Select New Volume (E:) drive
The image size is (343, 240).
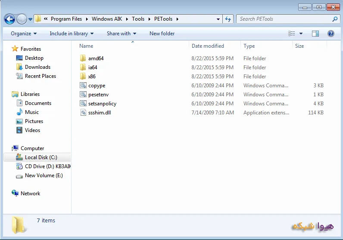click(x=44, y=175)
